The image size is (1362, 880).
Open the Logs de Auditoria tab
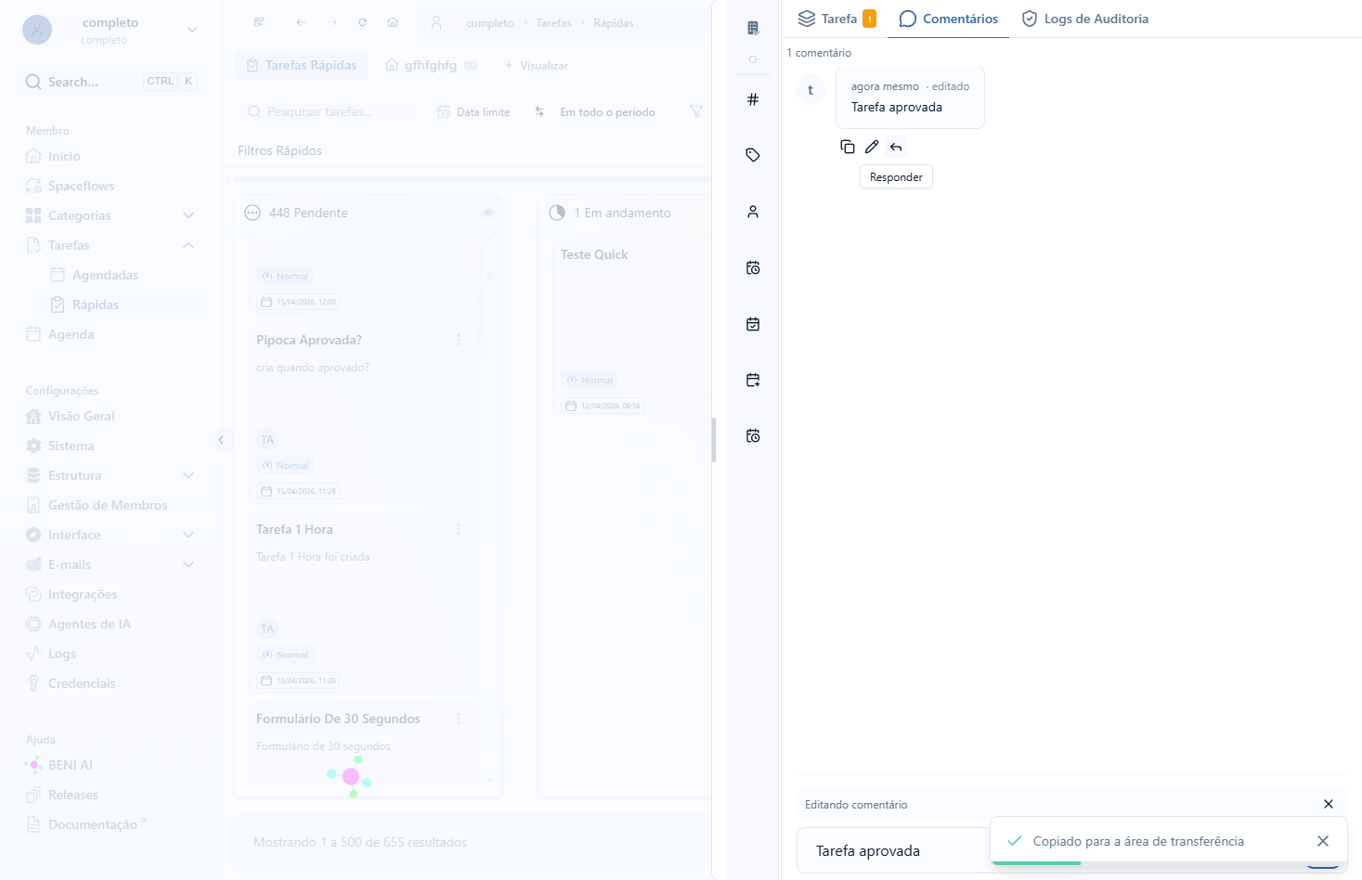click(x=1085, y=19)
